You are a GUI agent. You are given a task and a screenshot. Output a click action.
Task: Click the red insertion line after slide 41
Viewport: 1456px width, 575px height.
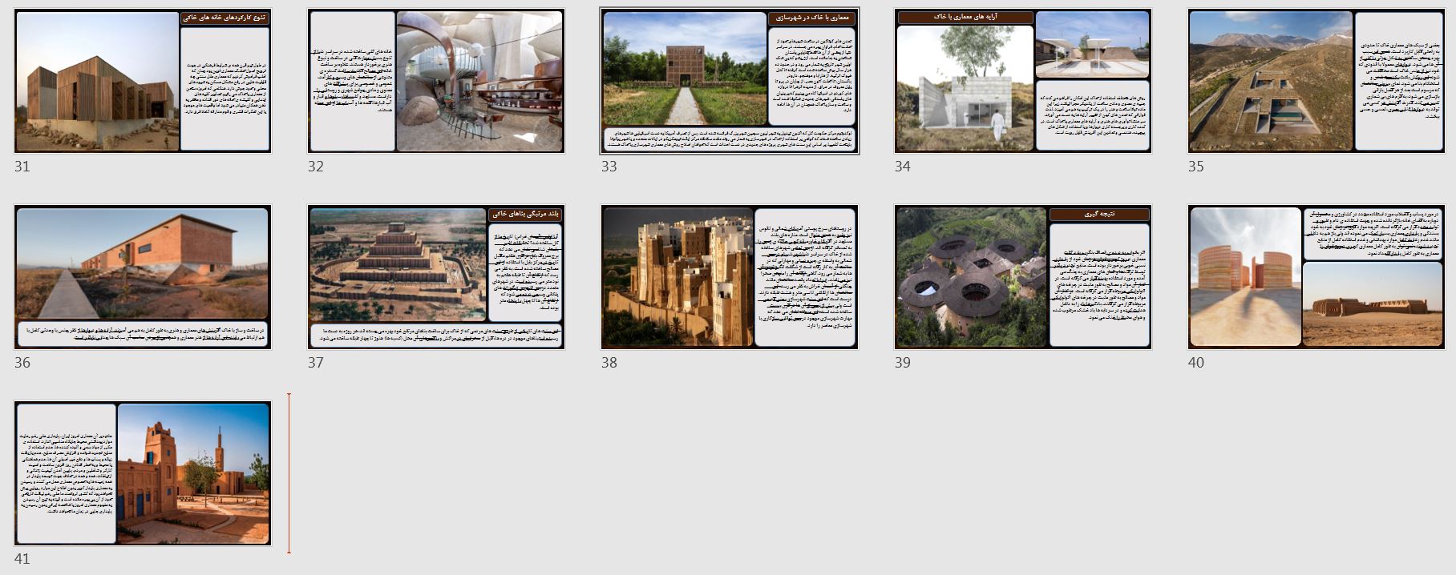click(289, 473)
